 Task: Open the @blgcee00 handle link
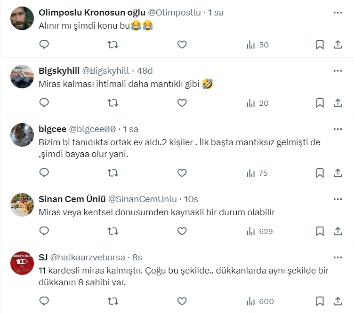pyautogui.click(x=92, y=129)
